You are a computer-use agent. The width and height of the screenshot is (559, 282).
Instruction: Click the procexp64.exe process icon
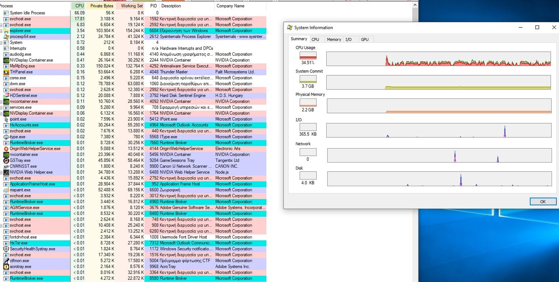[x=6, y=37]
